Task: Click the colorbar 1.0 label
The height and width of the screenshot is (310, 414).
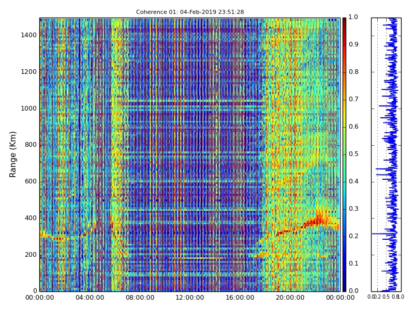Action: point(353,17)
